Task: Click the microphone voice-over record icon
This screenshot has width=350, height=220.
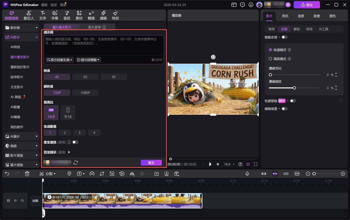Action: point(247,174)
